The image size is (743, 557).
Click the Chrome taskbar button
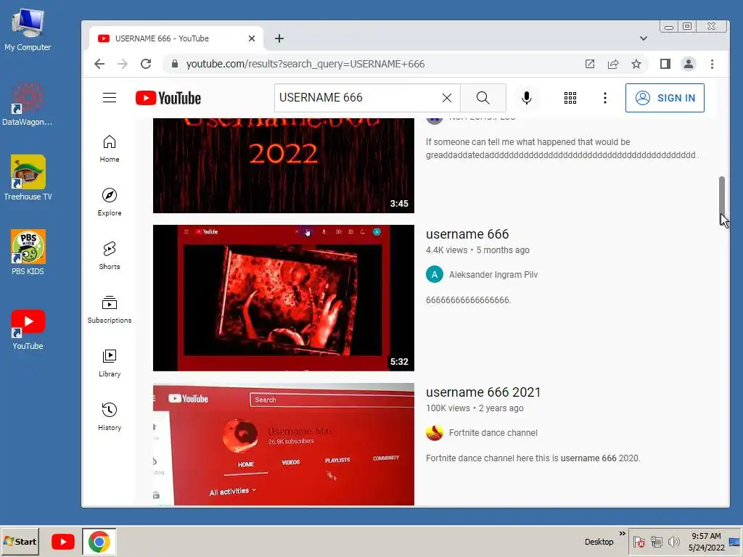click(99, 541)
